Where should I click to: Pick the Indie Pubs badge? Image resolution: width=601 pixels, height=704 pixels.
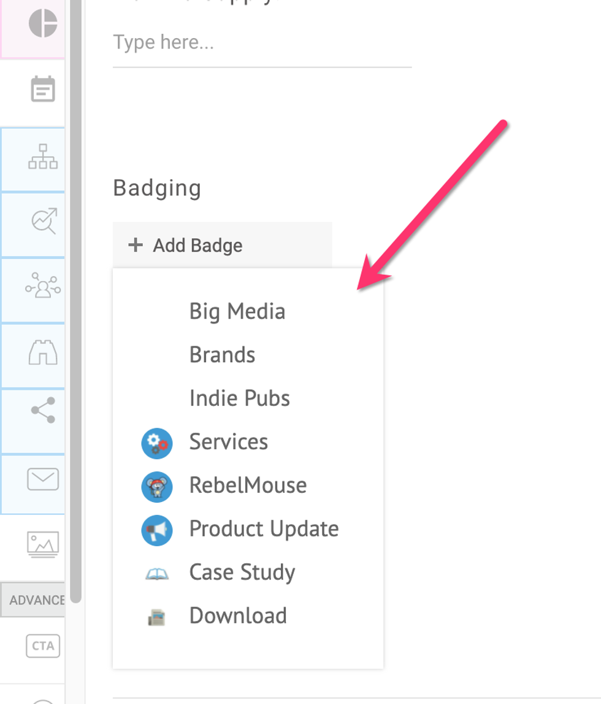coord(239,398)
